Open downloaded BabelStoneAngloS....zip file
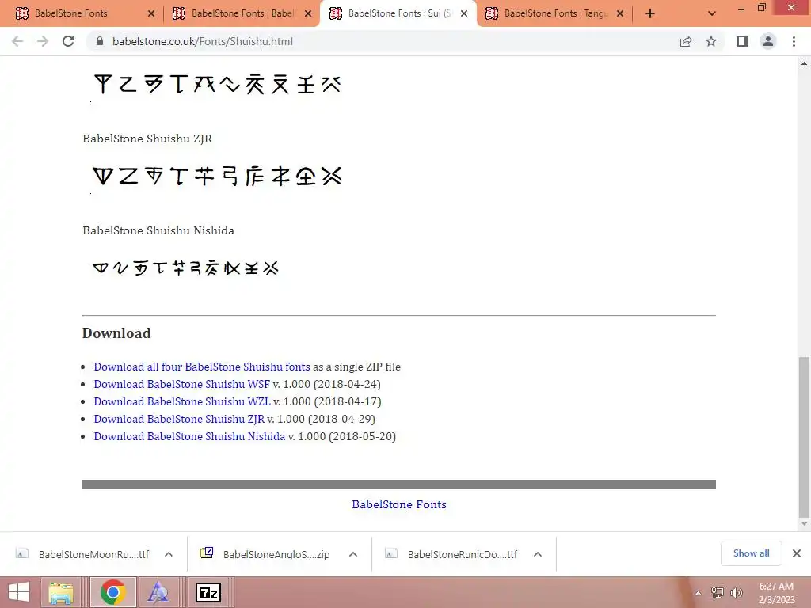811x608 pixels. tap(265, 554)
